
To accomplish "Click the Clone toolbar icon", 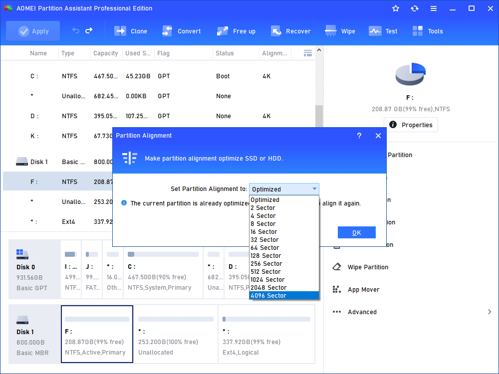I will (120, 31).
